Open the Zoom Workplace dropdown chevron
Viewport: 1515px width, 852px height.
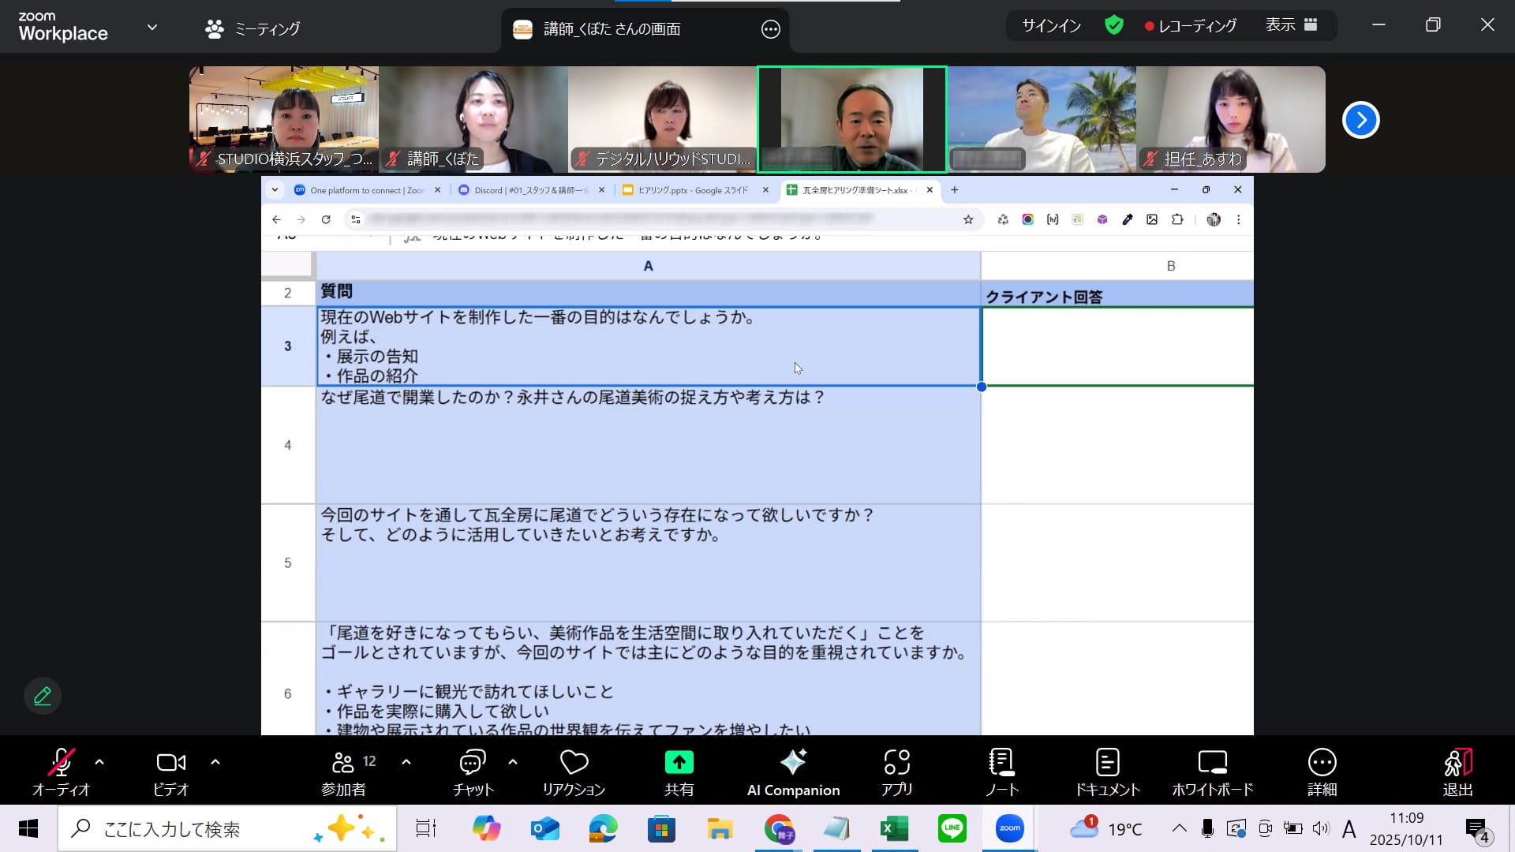[152, 28]
